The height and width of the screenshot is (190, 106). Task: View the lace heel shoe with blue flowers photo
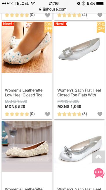pyautogui.click(x=27, y=47)
